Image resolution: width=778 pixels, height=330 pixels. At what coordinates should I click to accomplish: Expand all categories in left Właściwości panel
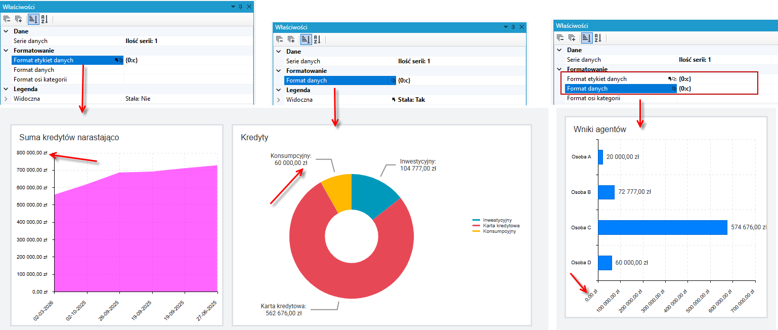19,19
